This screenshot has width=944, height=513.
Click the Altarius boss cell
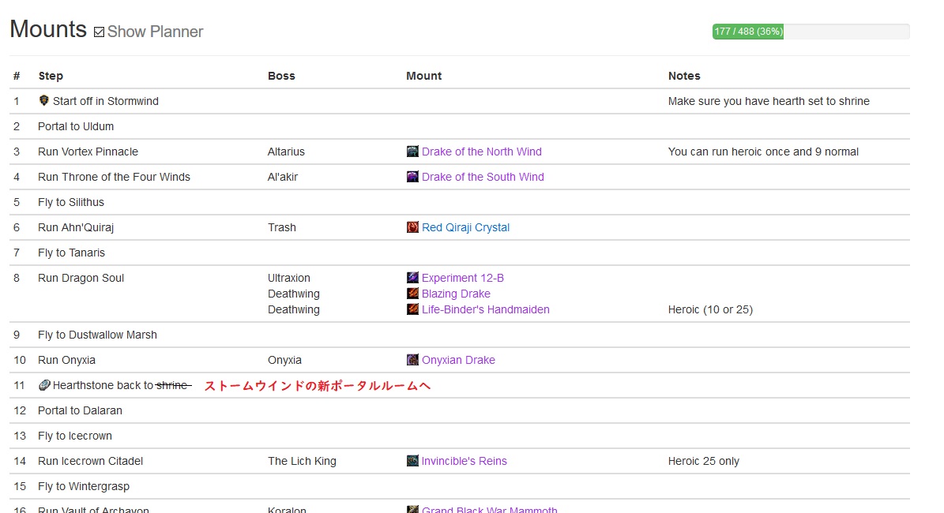click(x=286, y=152)
